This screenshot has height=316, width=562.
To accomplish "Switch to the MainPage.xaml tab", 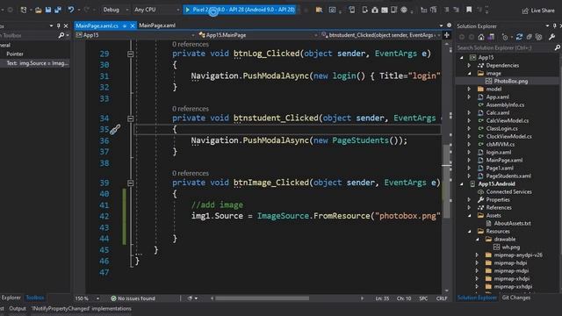I will 157,25.
